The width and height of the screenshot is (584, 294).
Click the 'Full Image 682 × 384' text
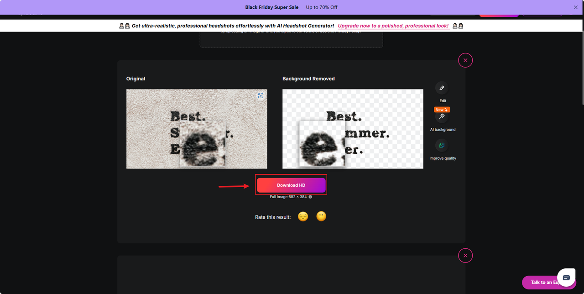click(x=288, y=197)
